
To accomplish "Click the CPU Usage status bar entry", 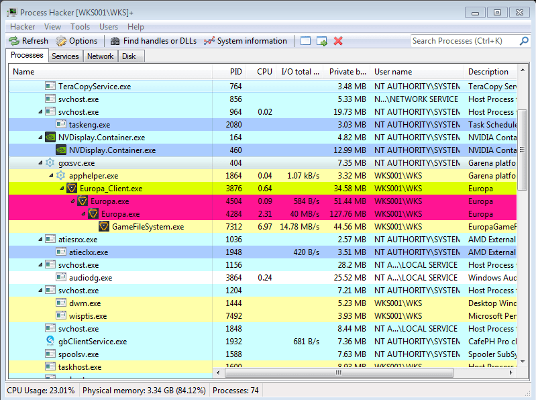I will (41, 391).
